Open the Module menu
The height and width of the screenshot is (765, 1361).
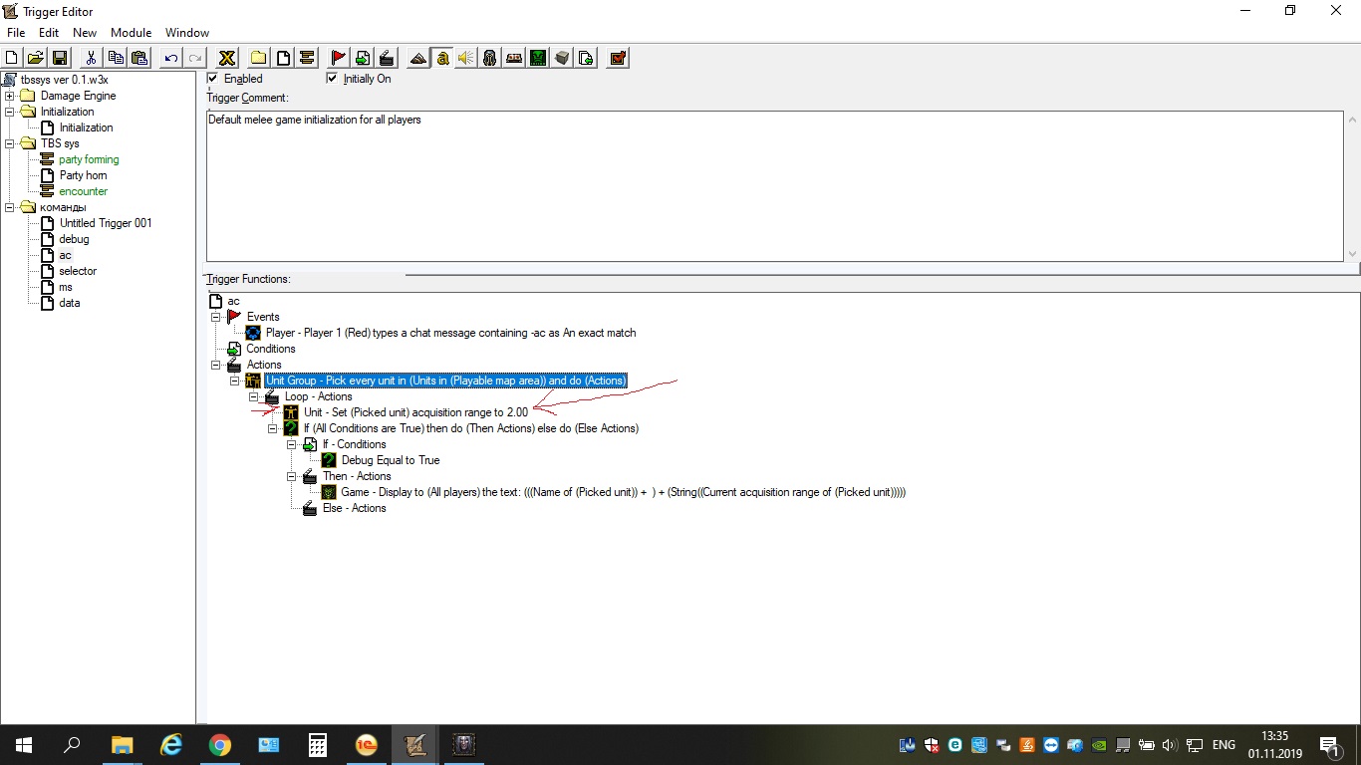[131, 33]
